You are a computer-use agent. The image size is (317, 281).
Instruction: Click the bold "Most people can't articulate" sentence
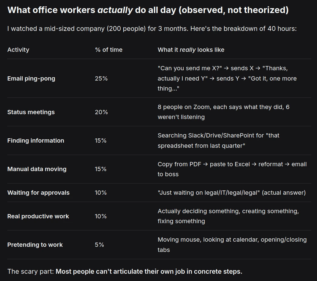click(x=149, y=271)
